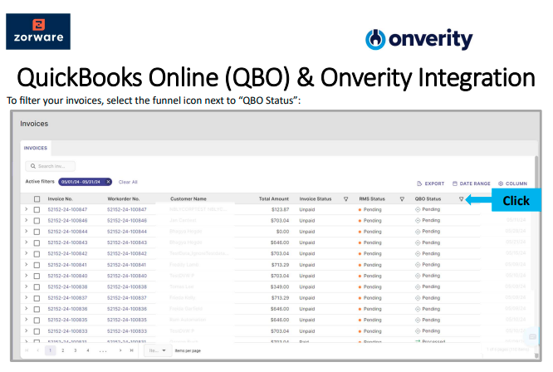Check the box for invoice 52152-24-100843
The height and width of the screenshot is (372, 553).
coord(37,243)
